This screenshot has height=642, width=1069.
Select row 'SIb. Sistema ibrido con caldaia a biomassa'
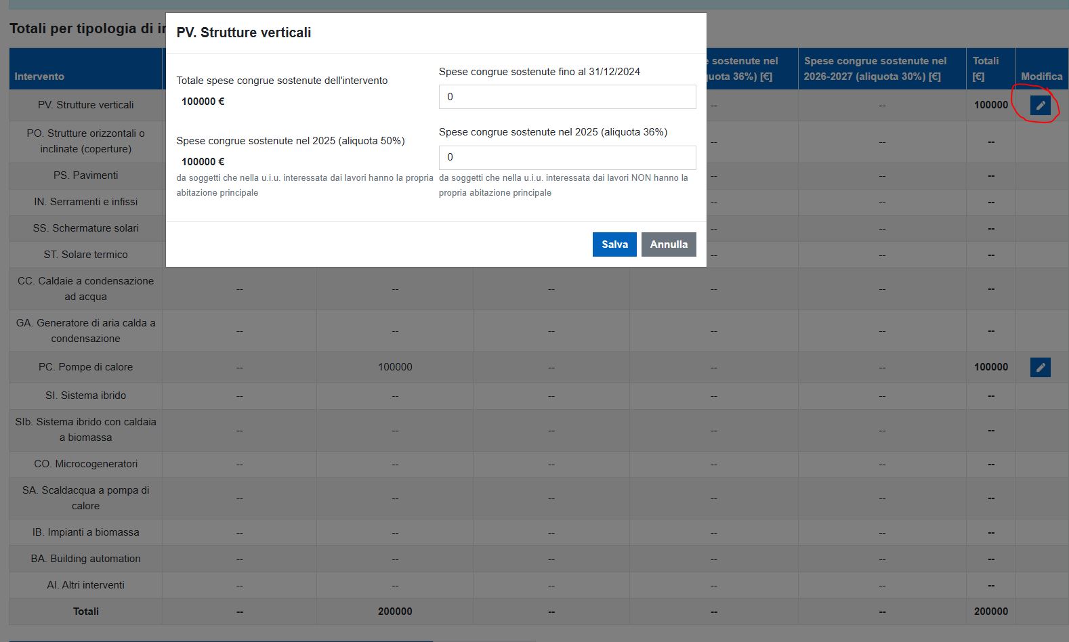[86, 429]
